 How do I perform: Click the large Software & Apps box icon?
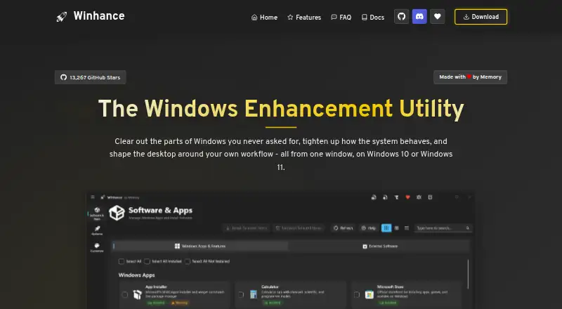click(117, 213)
